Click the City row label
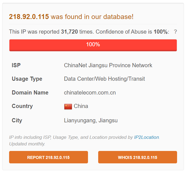Image resolution: width=187 pixels, height=173 pixels. pyautogui.click(x=17, y=120)
